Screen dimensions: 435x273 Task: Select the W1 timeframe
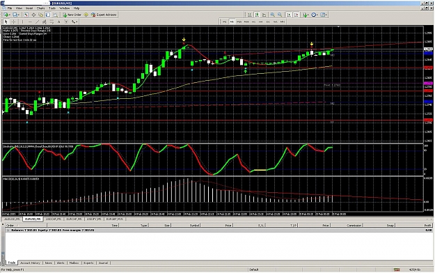(x=275, y=22)
